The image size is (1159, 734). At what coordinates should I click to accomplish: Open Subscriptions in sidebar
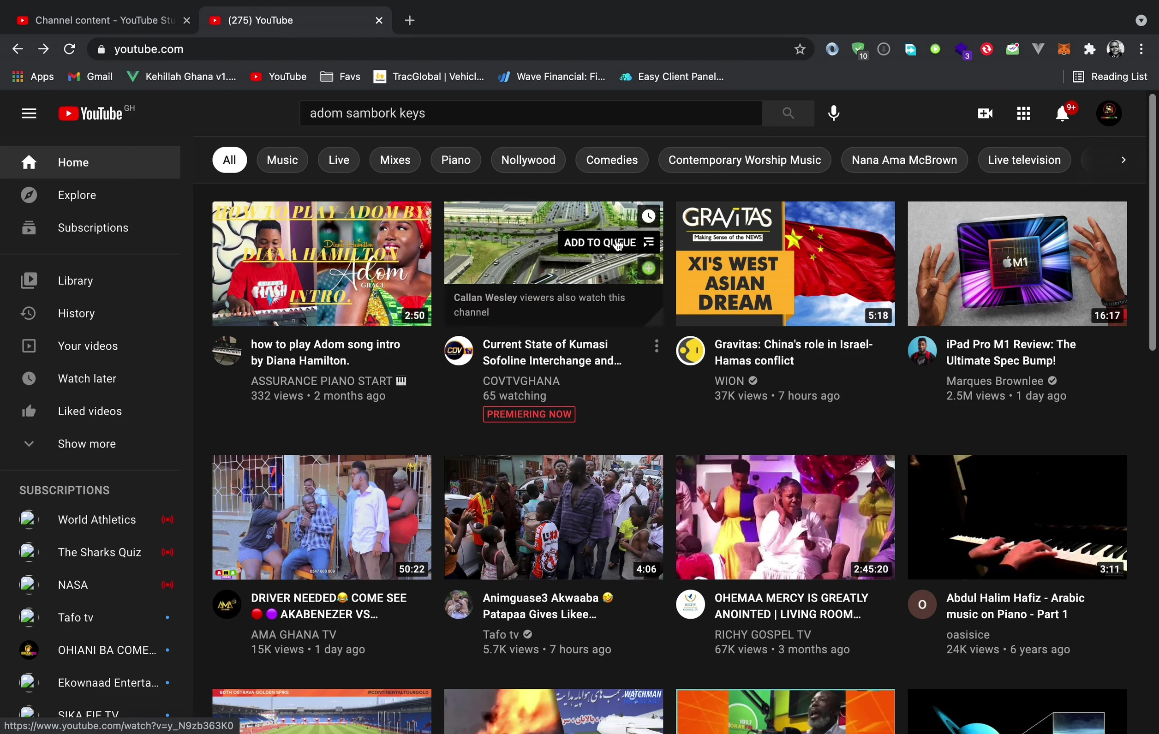click(x=90, y=227)
